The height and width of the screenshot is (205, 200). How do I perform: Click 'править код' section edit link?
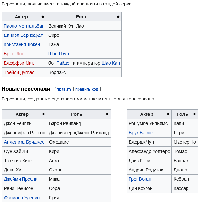coord(87,89)
